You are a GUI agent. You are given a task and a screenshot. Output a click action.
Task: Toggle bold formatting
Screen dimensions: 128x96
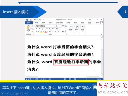37,29
